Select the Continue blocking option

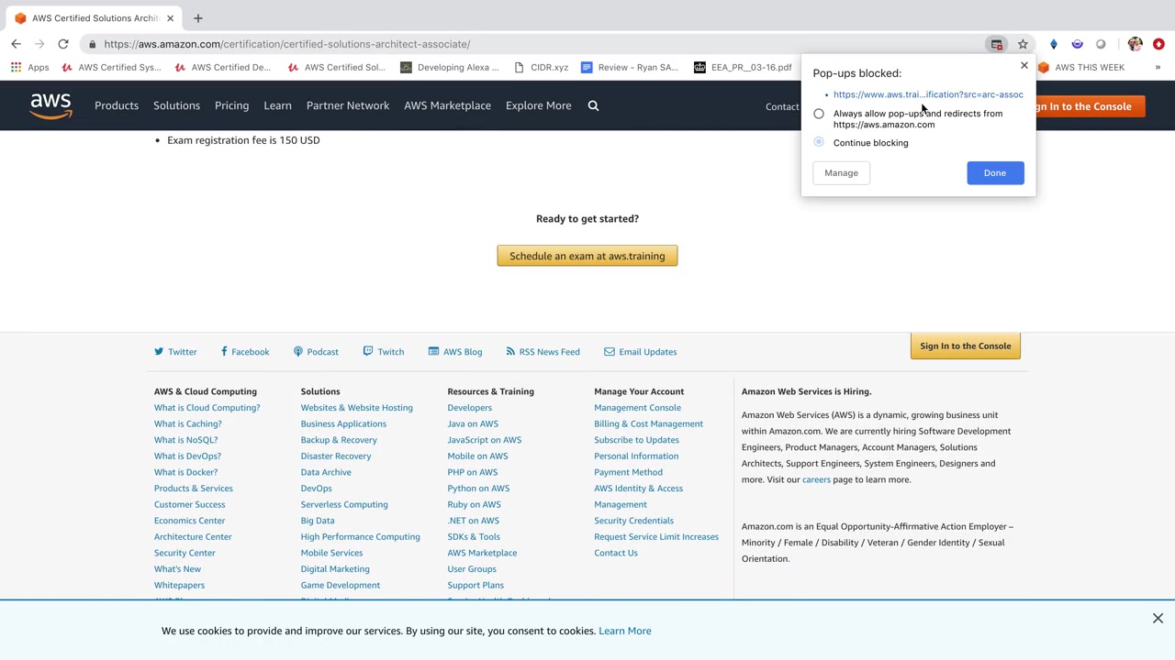[819, 143]
